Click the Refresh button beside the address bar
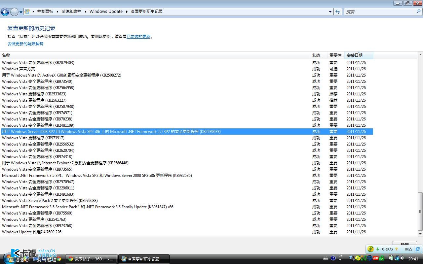The height and width of the screenshot is (264, 423). [x=338, y=12]
